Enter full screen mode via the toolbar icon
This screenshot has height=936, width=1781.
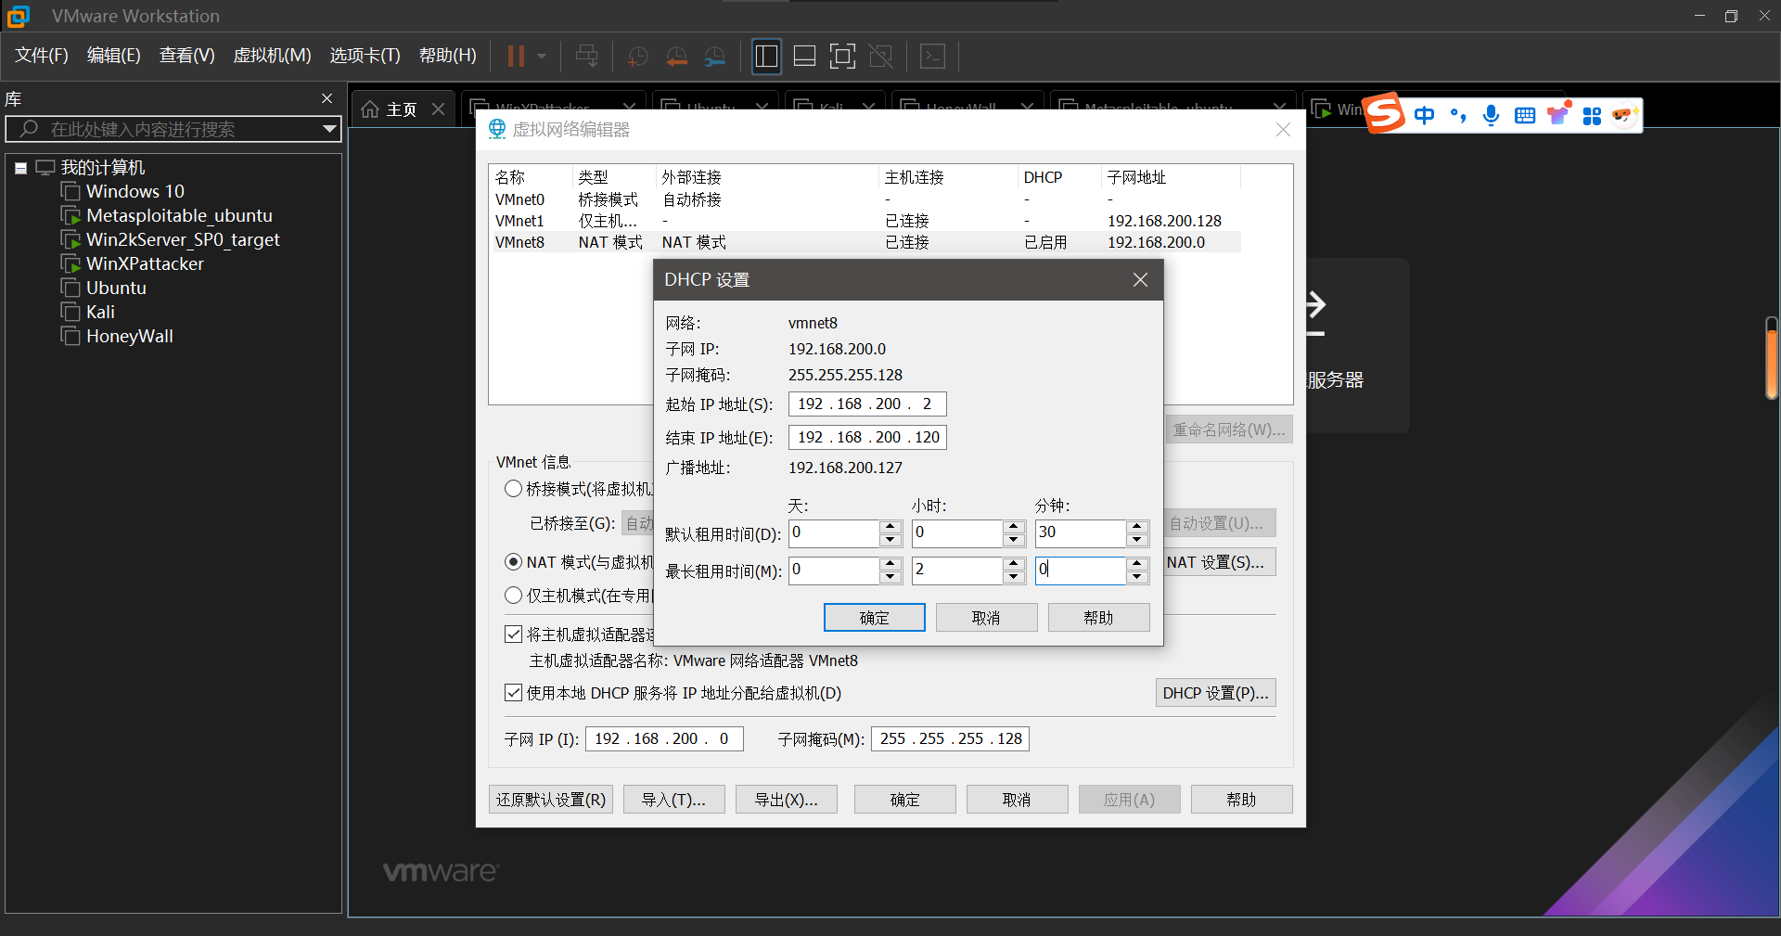click(x=842, y=56)
